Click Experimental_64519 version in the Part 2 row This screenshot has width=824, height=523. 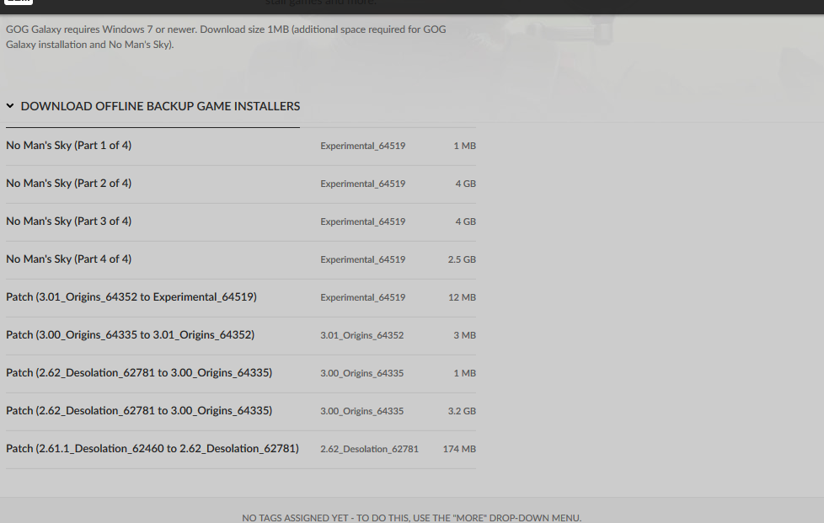(363, 184)
